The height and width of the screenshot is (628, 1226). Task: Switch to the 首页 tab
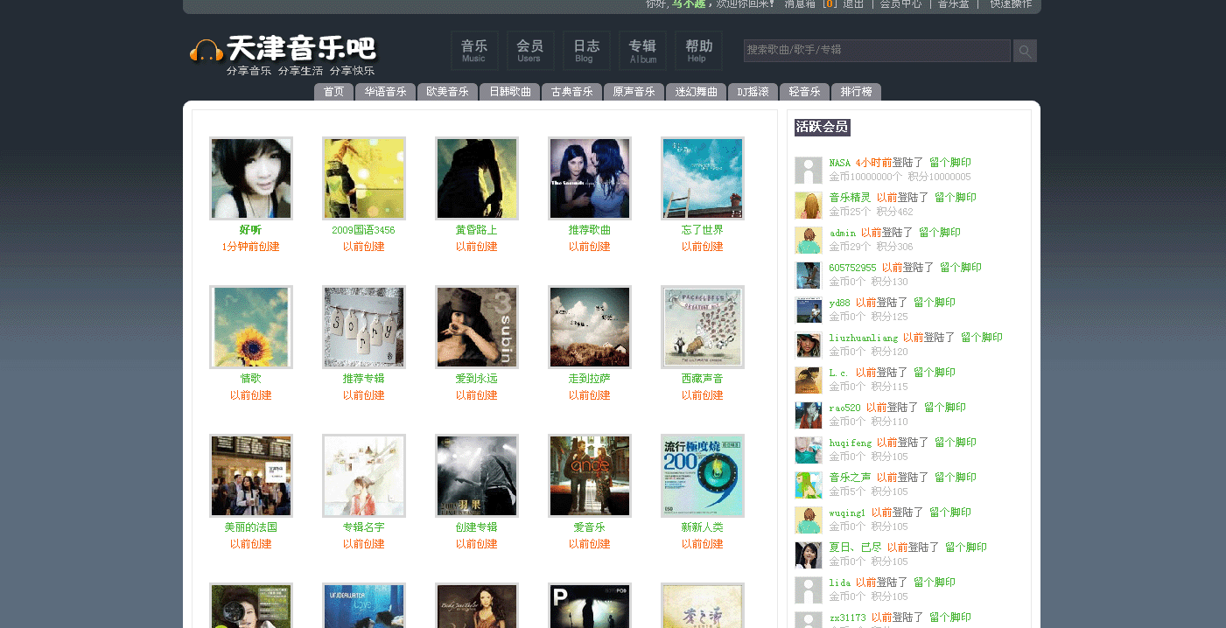click(x=334, y=92)
